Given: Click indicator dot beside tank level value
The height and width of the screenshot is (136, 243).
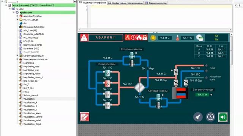Looking at the screenshot, I should pos(211,95).
